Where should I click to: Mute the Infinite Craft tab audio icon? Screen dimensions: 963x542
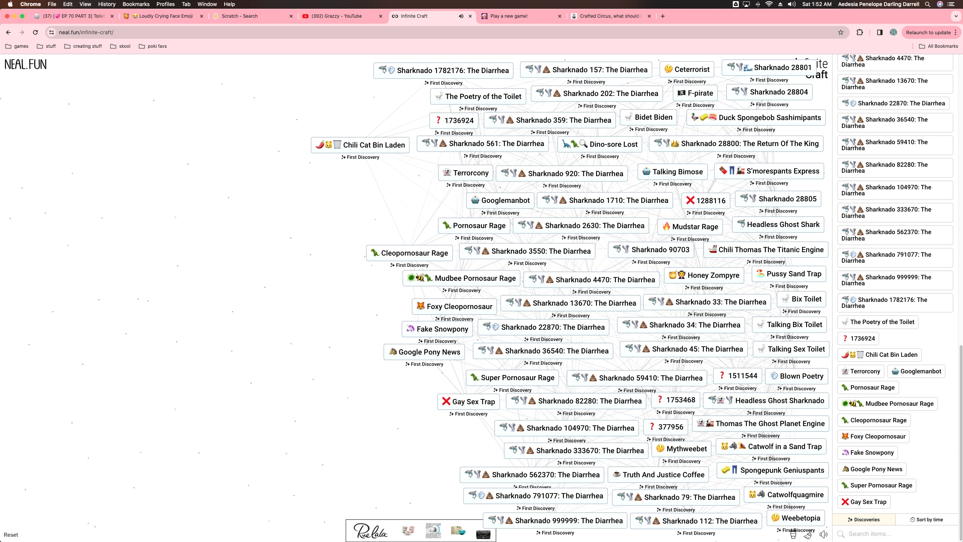coord(461,16)
